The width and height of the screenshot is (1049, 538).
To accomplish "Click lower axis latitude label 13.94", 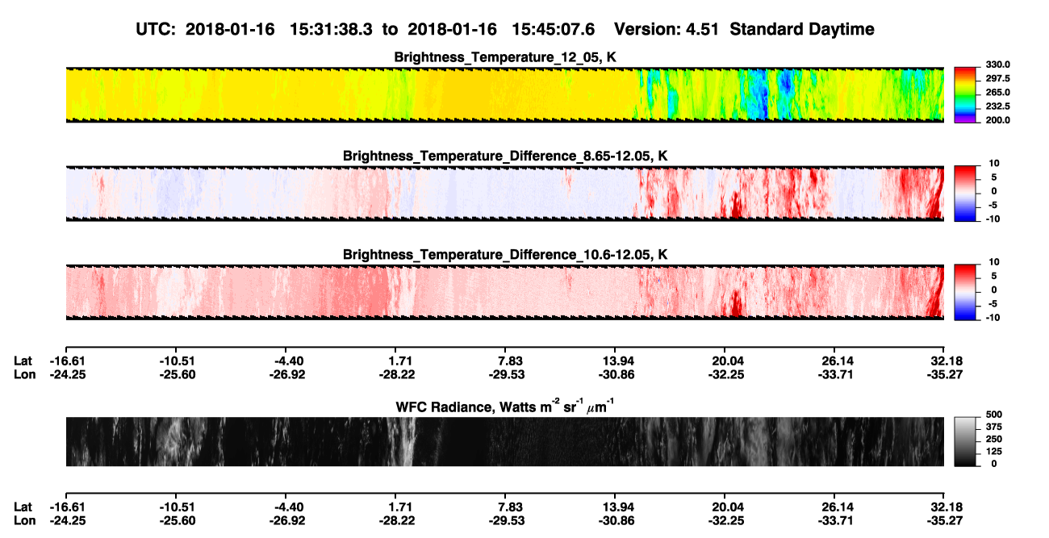I will click(615, 508).
